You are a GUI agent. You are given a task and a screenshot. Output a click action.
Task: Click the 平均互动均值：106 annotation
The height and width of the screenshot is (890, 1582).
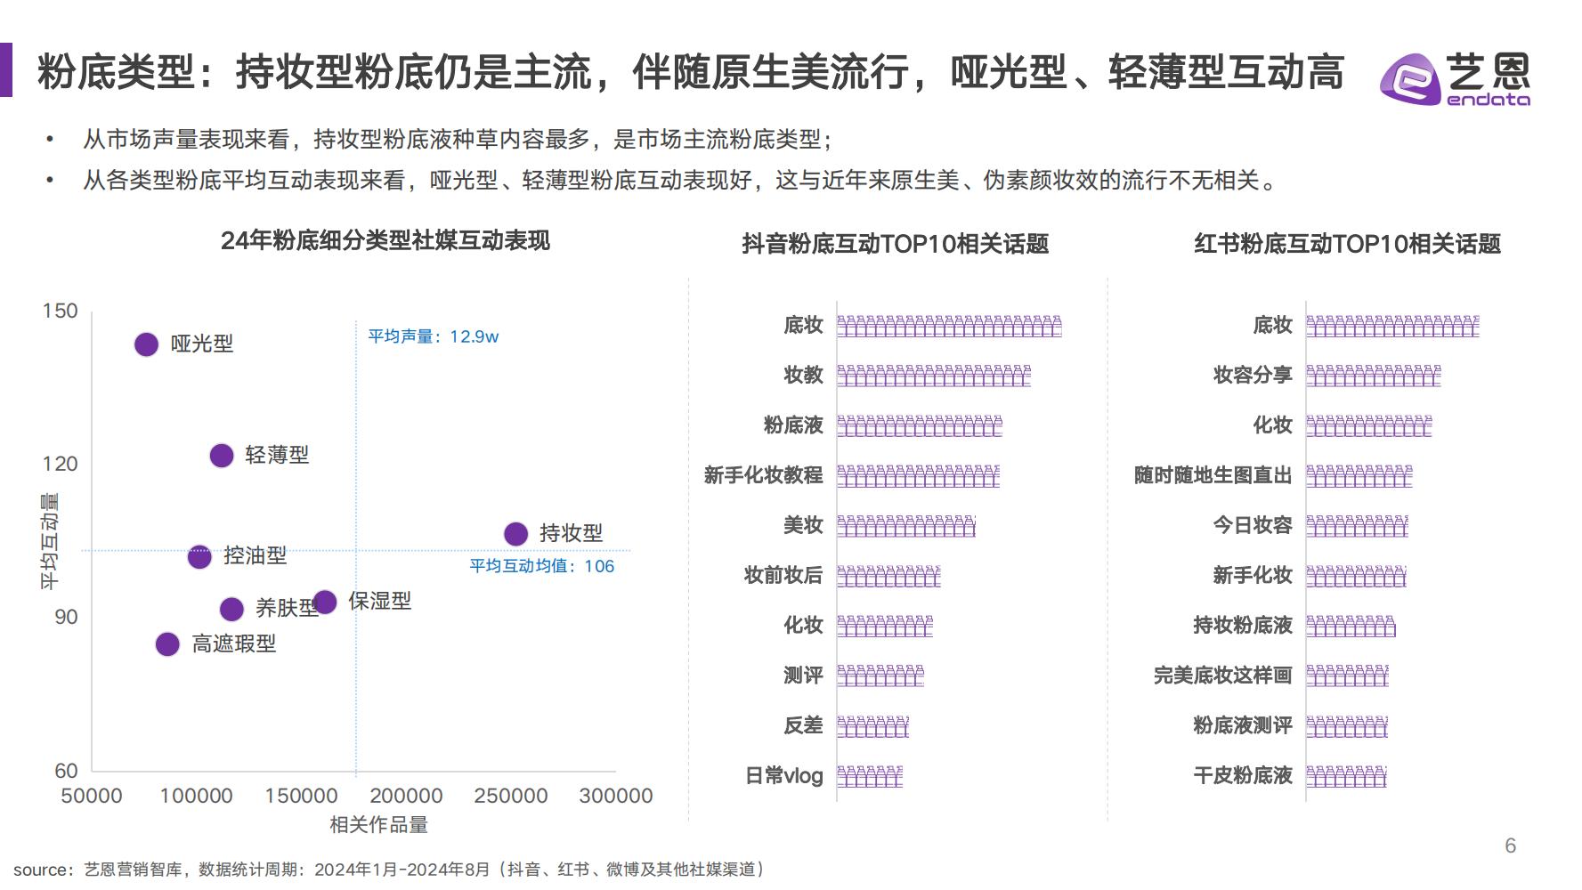point(542,566)
